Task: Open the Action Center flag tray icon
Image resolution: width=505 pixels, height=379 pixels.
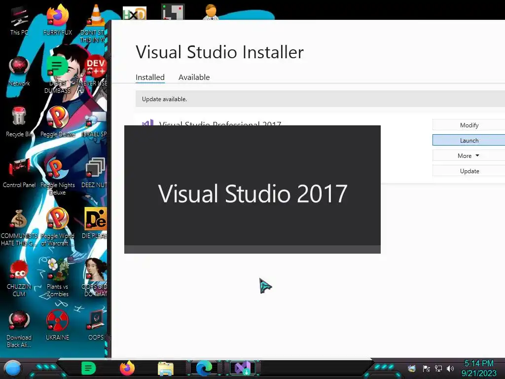Action: coord(427,369)
